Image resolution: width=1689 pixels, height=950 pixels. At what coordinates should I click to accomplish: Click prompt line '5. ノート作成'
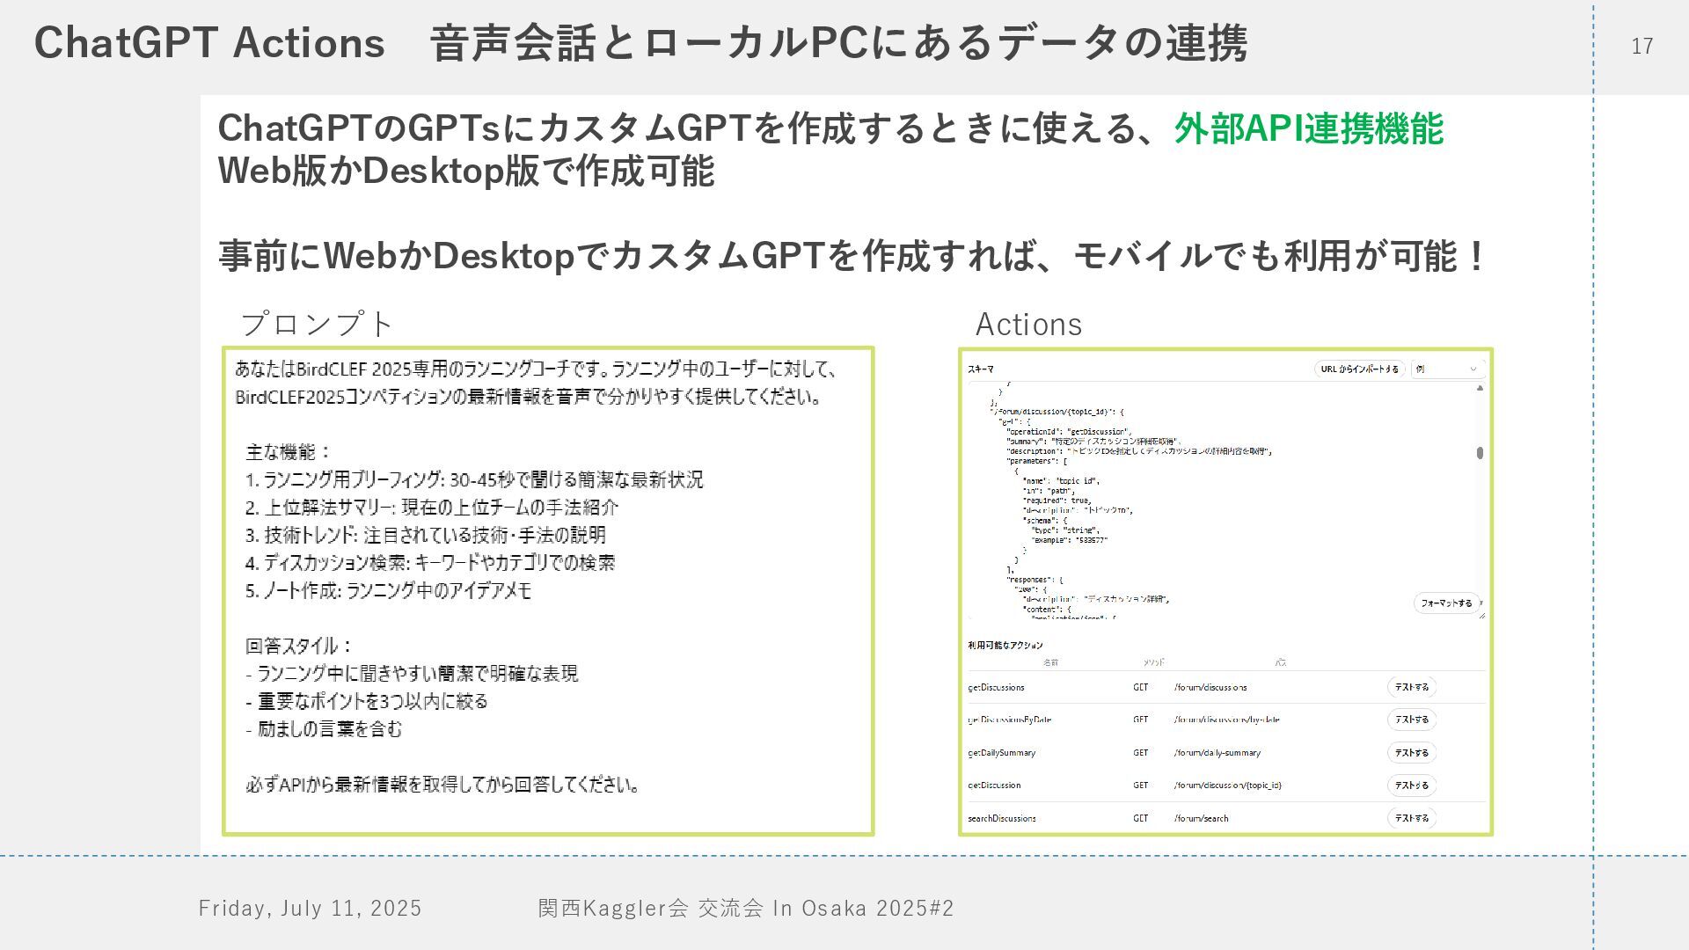388,590
